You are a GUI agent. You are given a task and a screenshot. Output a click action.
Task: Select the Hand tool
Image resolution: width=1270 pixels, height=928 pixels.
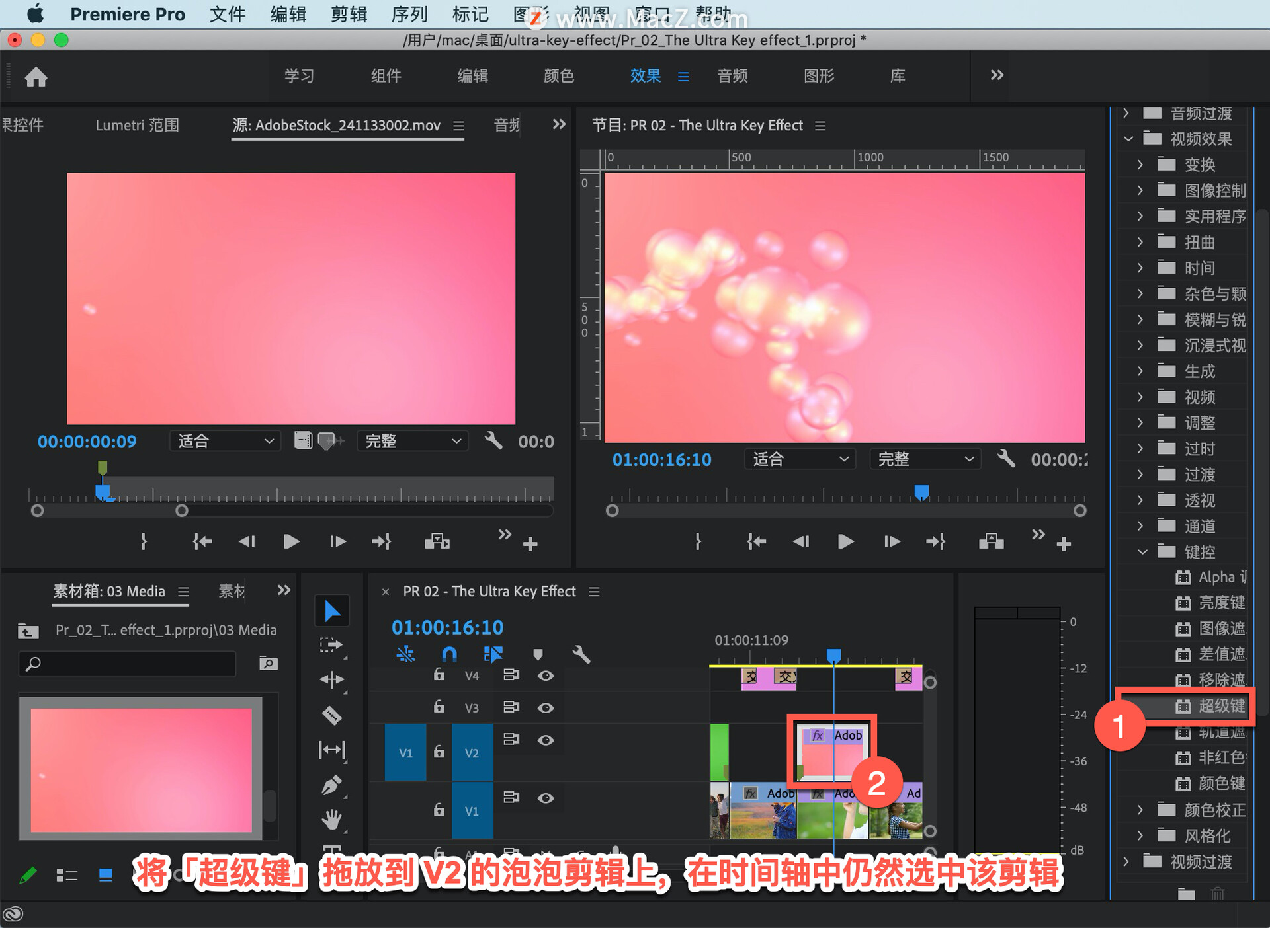click(x=331, y=820)
